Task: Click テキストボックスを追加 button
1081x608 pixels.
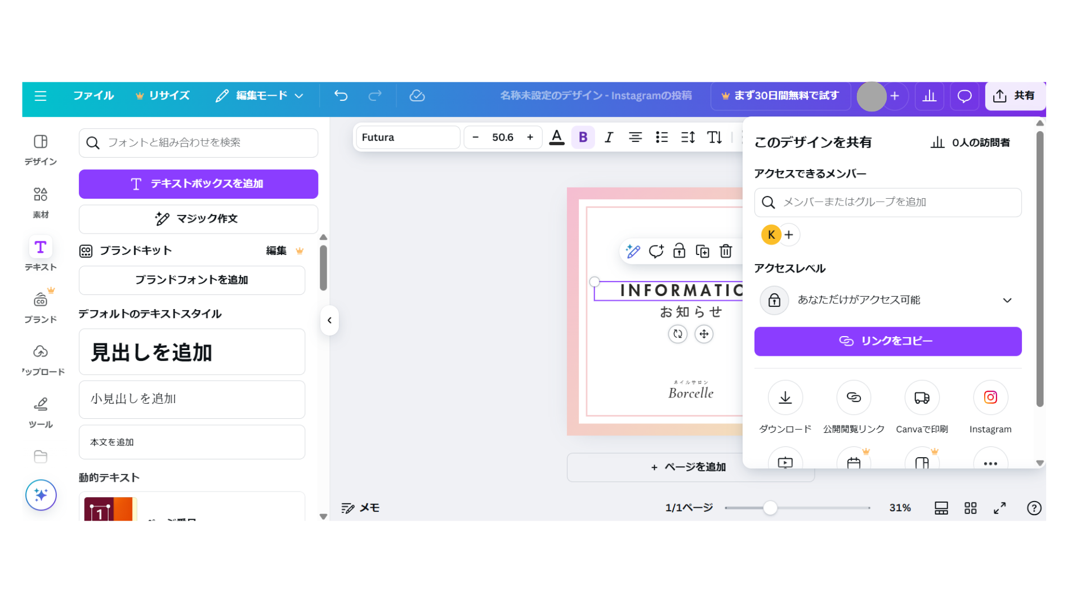Action: pos(198,184)
